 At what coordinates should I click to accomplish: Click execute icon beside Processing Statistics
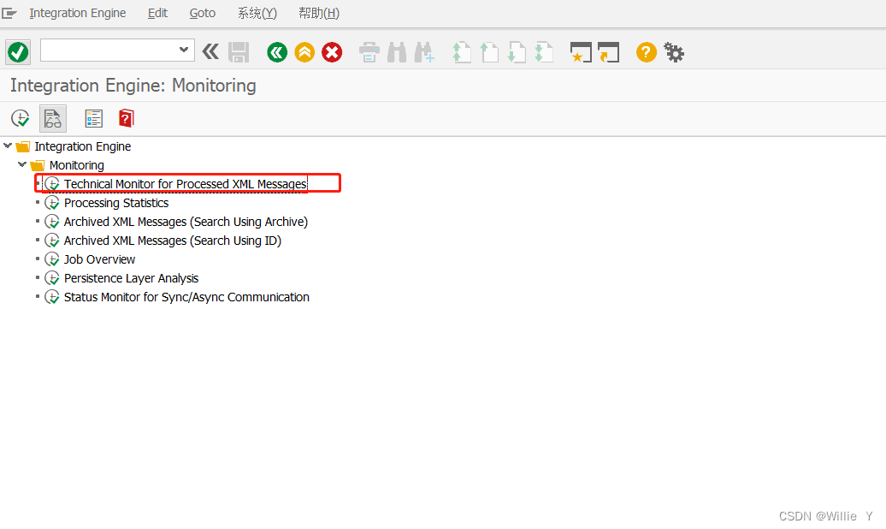point(52,203)
